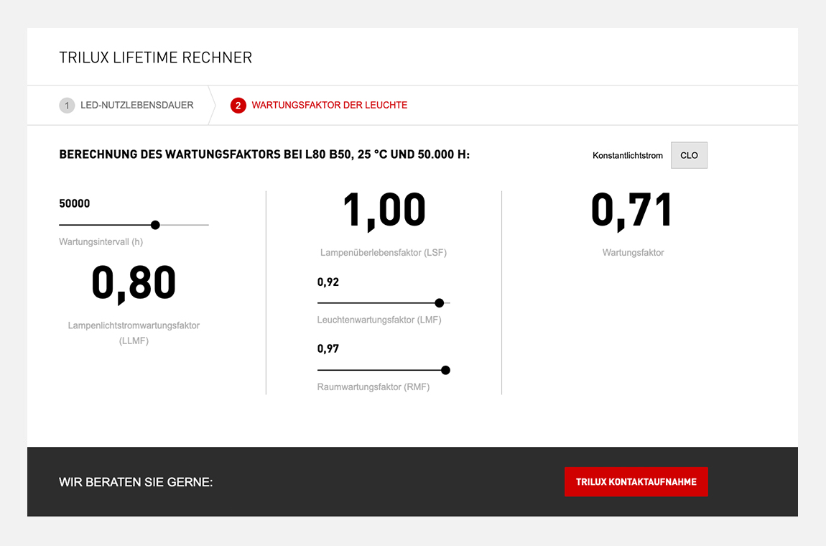Image resolution: width=826 pixels, height=546 pixels.
Task: Click the Trilux Lifetime Rechner title
Action: click(155, 57)
